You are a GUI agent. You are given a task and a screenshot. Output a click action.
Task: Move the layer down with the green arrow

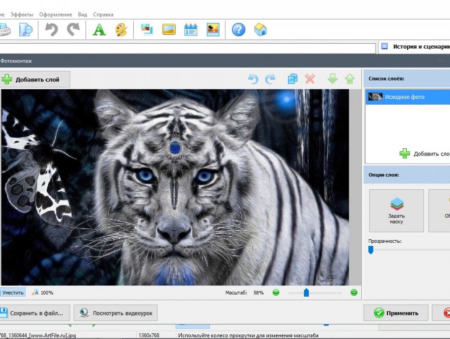click(333, 79)
